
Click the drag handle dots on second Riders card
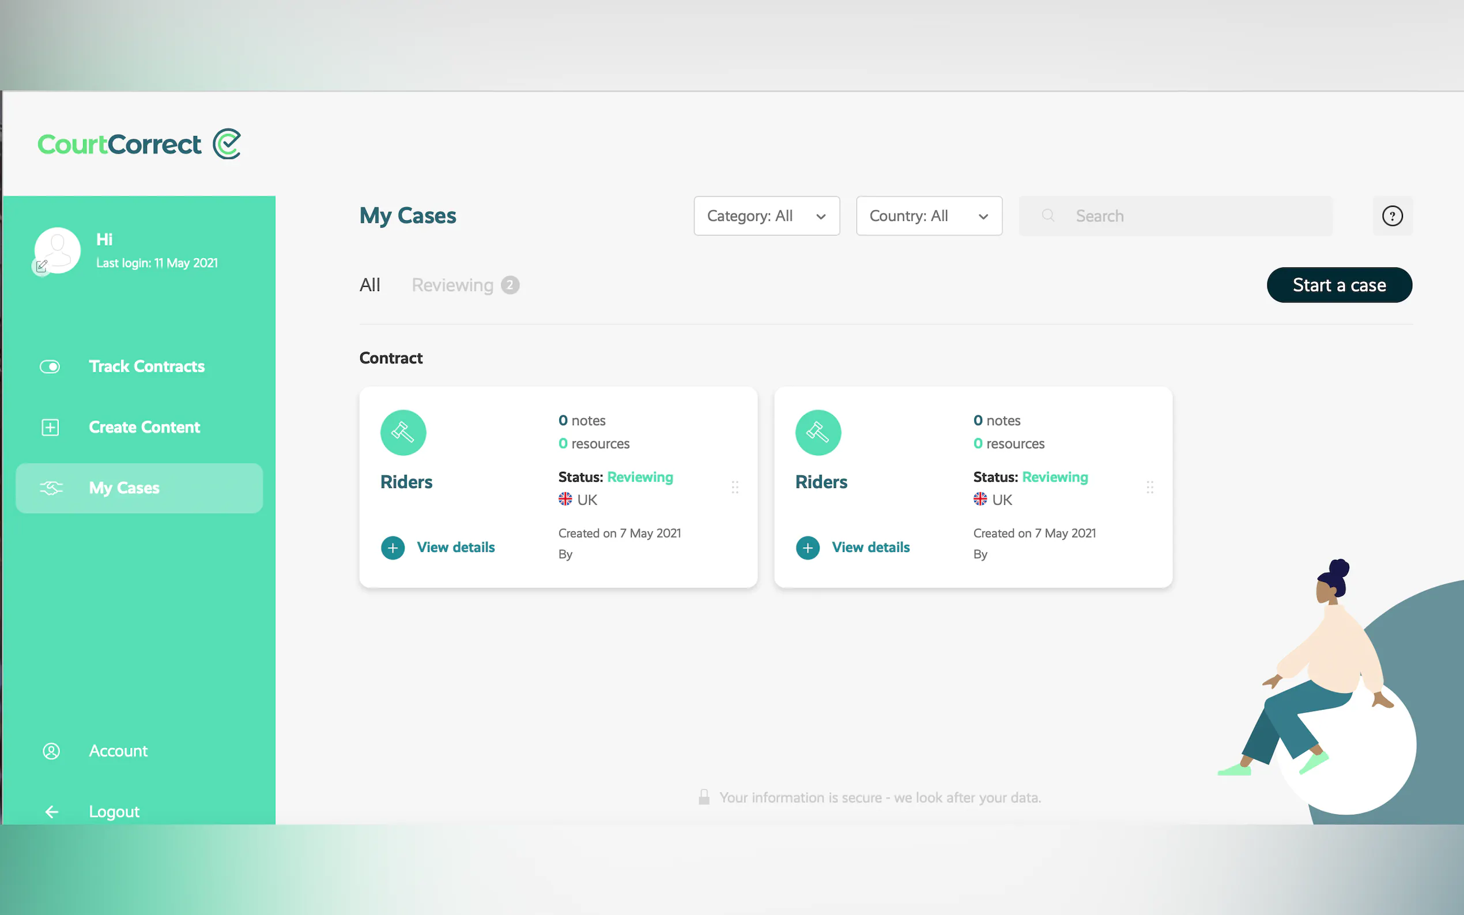pyautogui.click(x=1149, y=487)
